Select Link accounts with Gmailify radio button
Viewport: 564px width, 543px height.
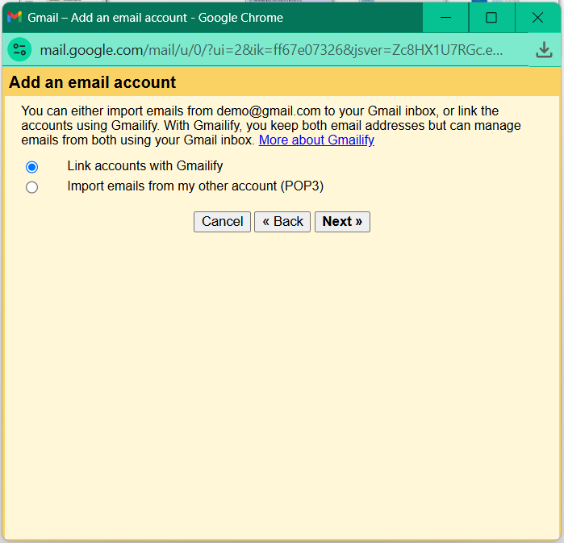(31, 167)
